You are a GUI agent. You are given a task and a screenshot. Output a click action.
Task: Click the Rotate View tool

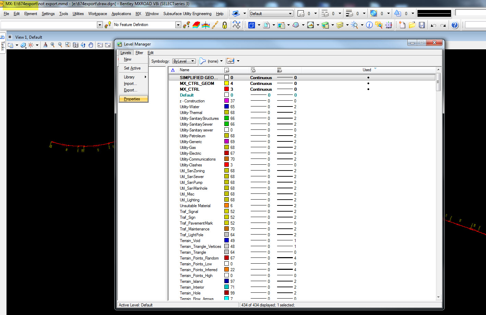(83, 45)
